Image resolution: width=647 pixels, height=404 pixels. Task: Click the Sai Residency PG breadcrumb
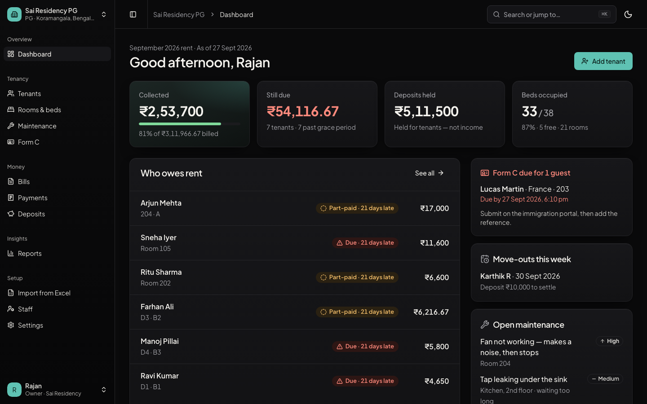(179, 14)
